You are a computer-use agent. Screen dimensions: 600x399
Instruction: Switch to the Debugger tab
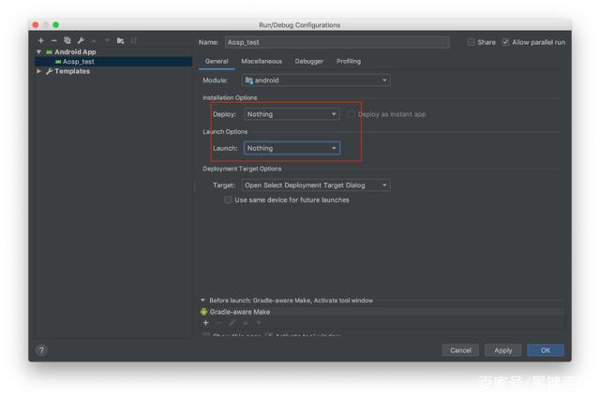click(x=309, y=62)
